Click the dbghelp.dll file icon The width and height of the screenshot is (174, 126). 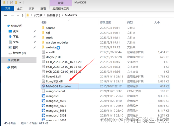pos(43,57)
